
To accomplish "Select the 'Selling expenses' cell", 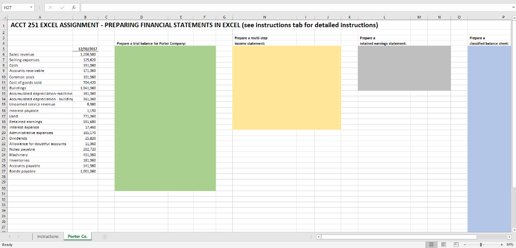I will tap(39, 60).
